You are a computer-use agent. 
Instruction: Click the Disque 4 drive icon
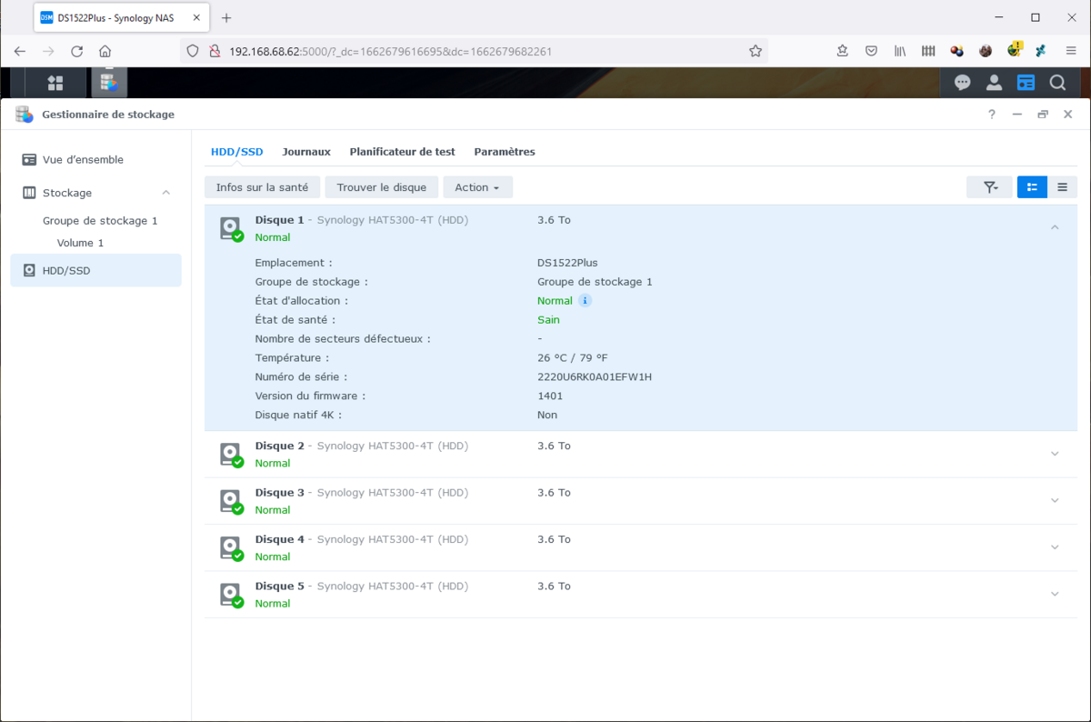(231, 547)
